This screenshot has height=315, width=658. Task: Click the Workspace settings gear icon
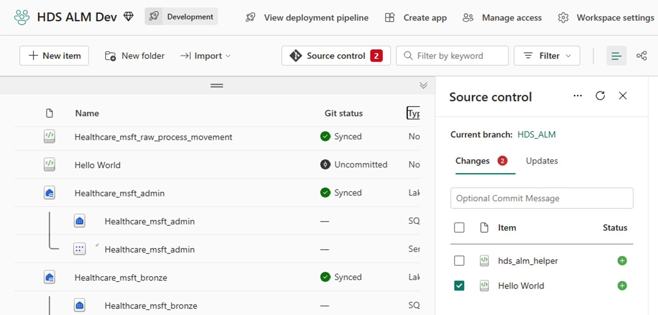click(x=563, y=18)
